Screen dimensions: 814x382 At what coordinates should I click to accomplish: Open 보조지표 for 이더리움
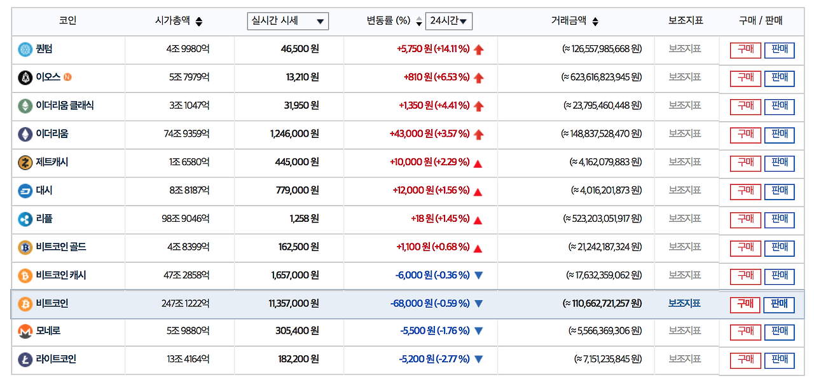pyautogui.click(x=686, y=134)
